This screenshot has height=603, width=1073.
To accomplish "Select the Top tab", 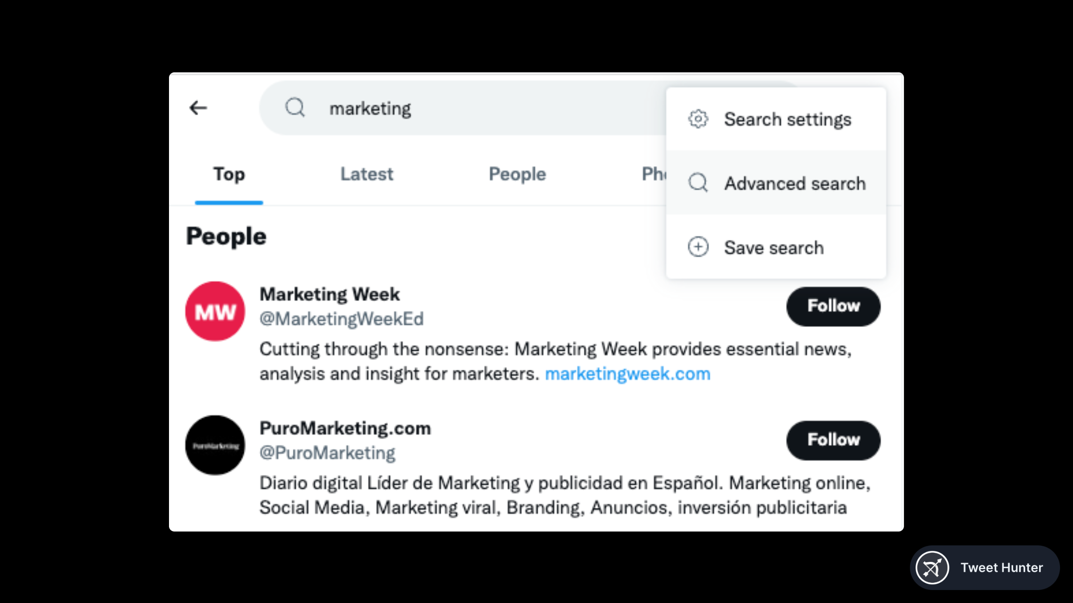I will coord(229,174).
